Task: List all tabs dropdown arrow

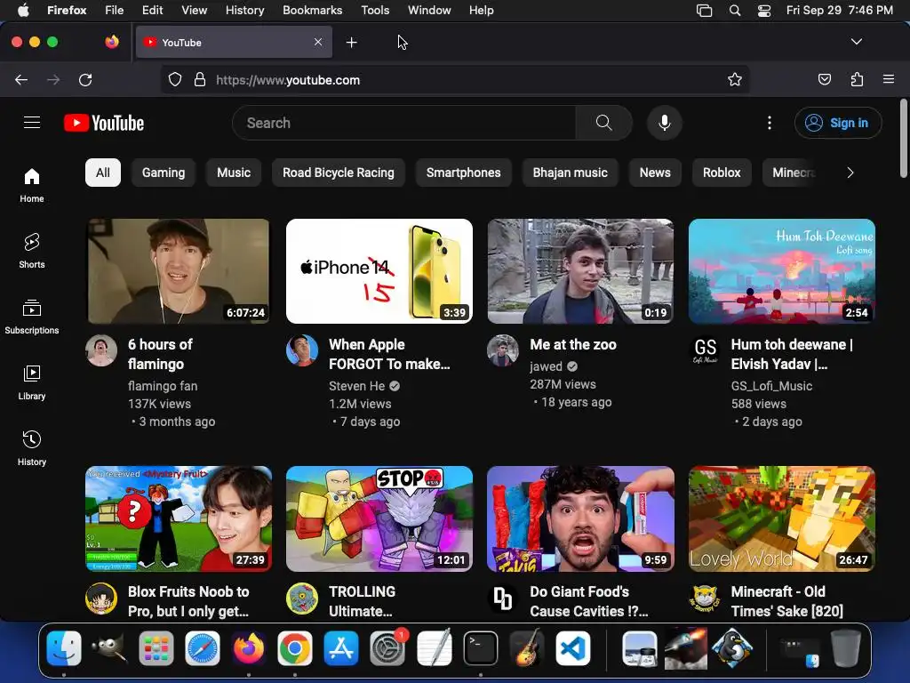Action: pos(856,42)
